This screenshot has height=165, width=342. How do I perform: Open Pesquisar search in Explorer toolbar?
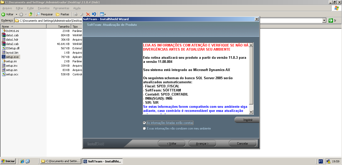pos(45,14)
